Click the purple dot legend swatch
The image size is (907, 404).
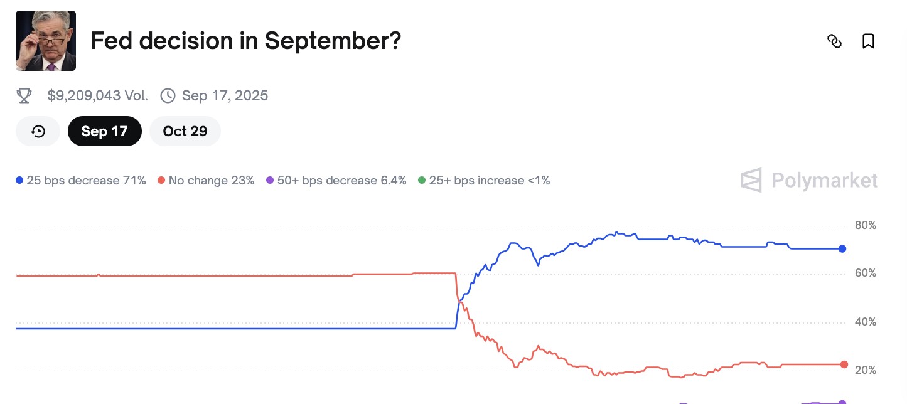[270, 181]
